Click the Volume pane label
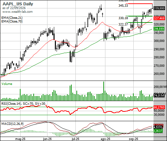The width and height of the screenshot is (167, 141). pyautogui.click(x=7, y=84)
